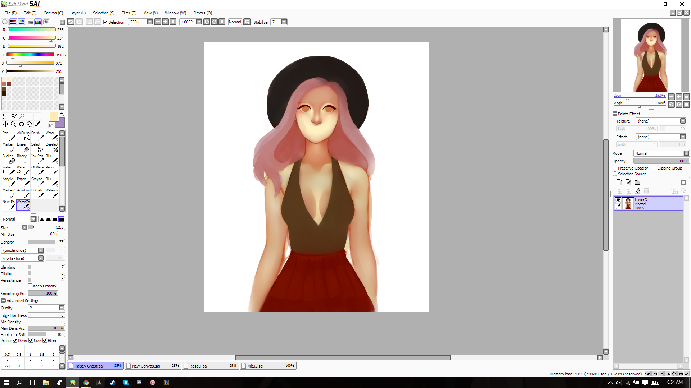Swap foreground and background colors arrow

coord(62,115)
